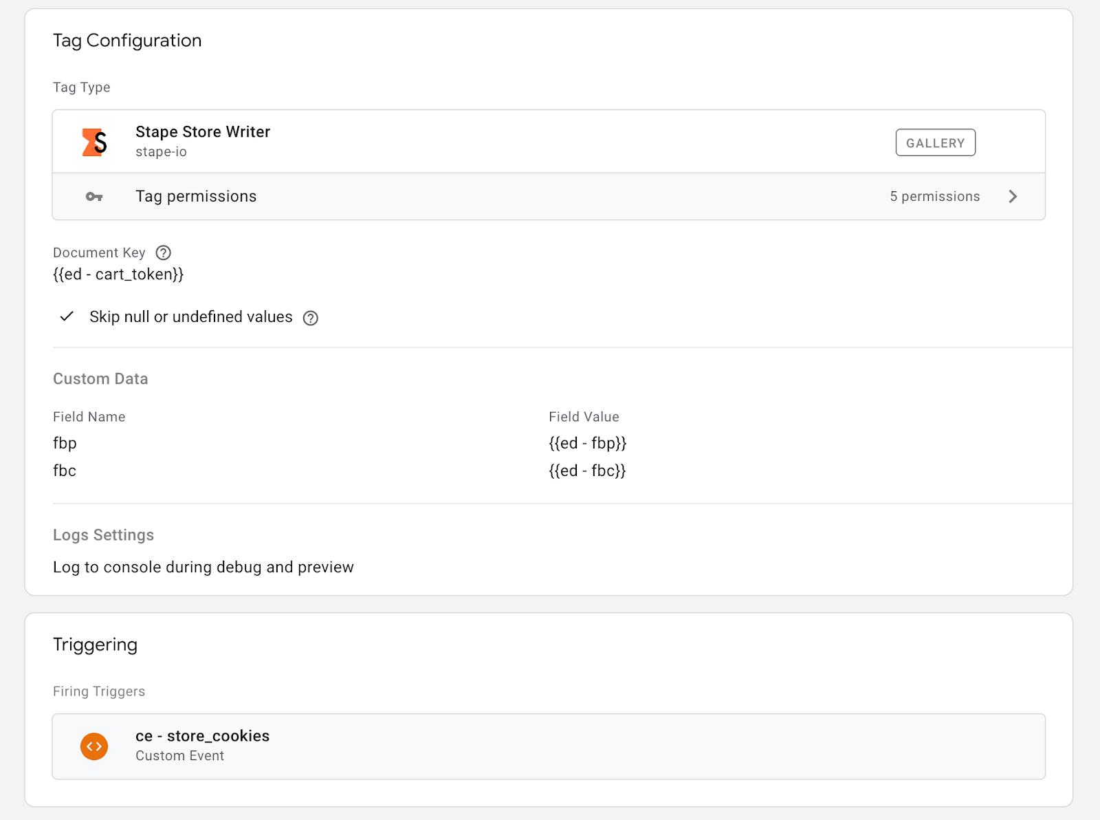
Task: Click the Custom Event subtitle text
Action: point(179,756)
